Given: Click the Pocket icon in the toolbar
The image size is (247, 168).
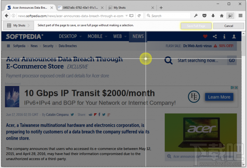Looking at the screenshot, I should pyautogui.click(x=205, y=16).
